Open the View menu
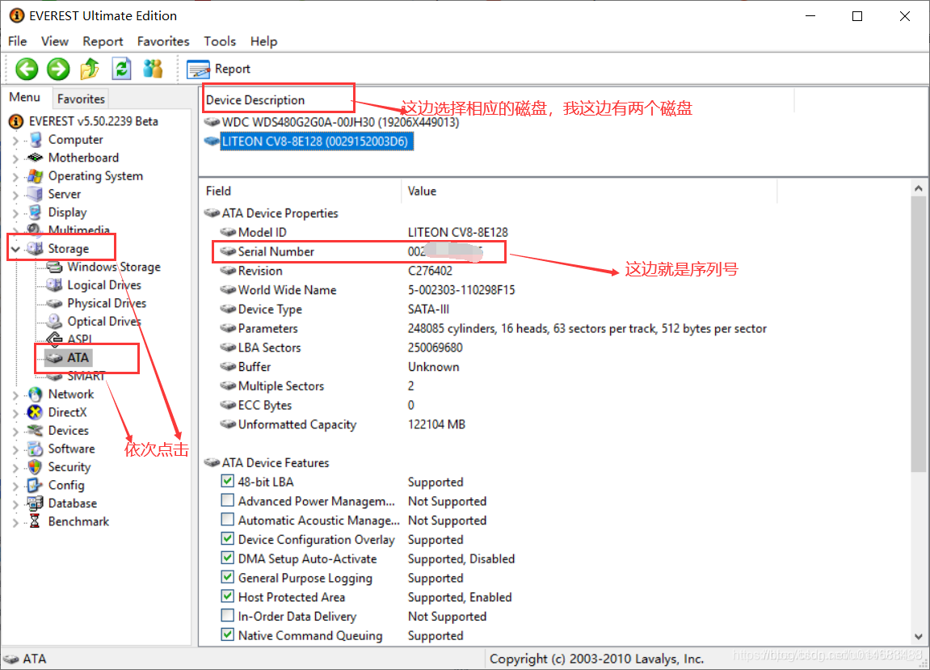The image size is (930, 670). coord(55,41)
